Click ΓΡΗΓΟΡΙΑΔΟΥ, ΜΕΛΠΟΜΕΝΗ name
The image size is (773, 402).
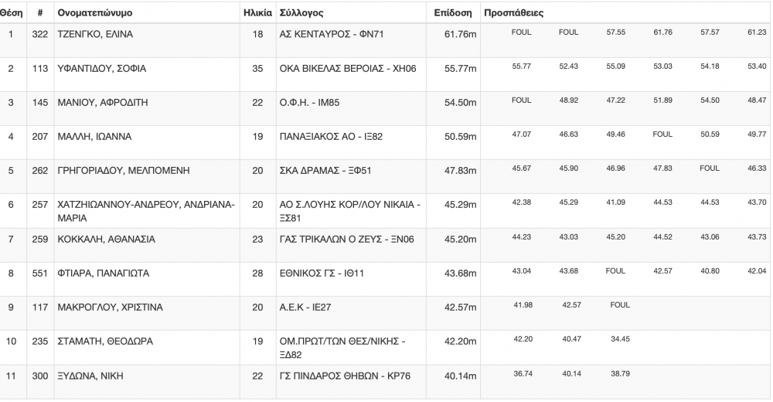124,171
